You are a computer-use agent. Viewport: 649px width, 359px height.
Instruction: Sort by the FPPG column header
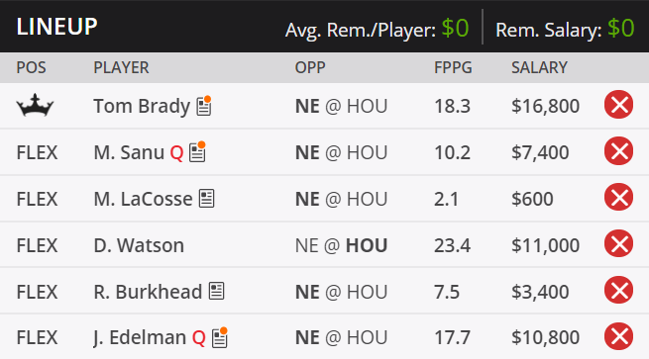click(453, 68)
